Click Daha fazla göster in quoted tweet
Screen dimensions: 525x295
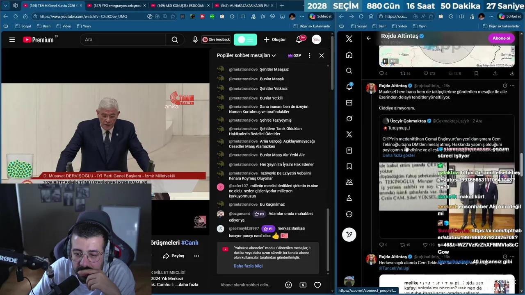pos(399,156)
